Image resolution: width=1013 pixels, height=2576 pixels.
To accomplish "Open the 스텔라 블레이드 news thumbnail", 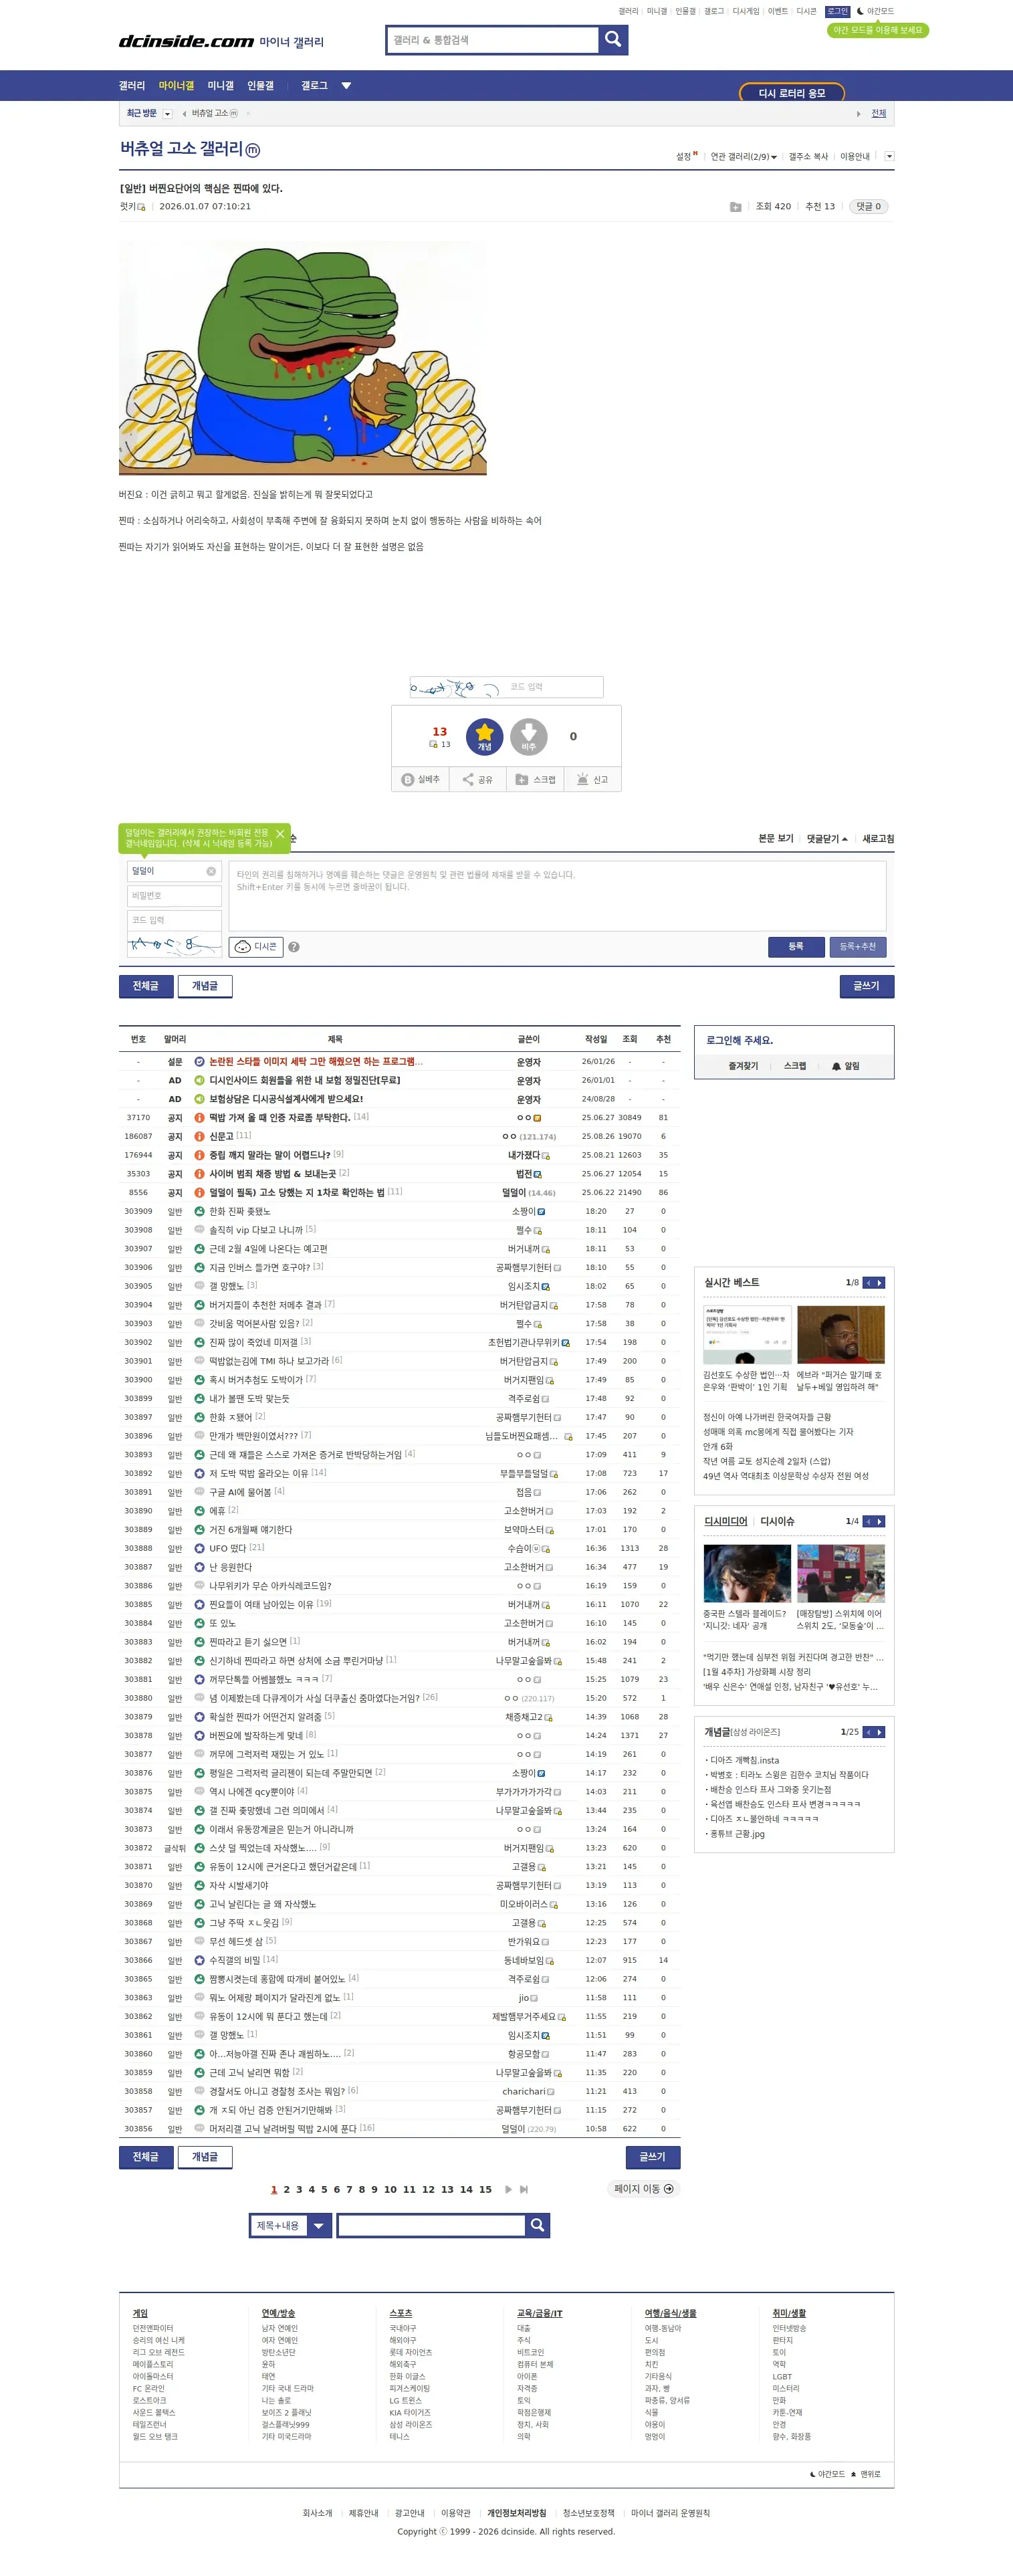I will pyautogui.click(x=747, y=1573).
